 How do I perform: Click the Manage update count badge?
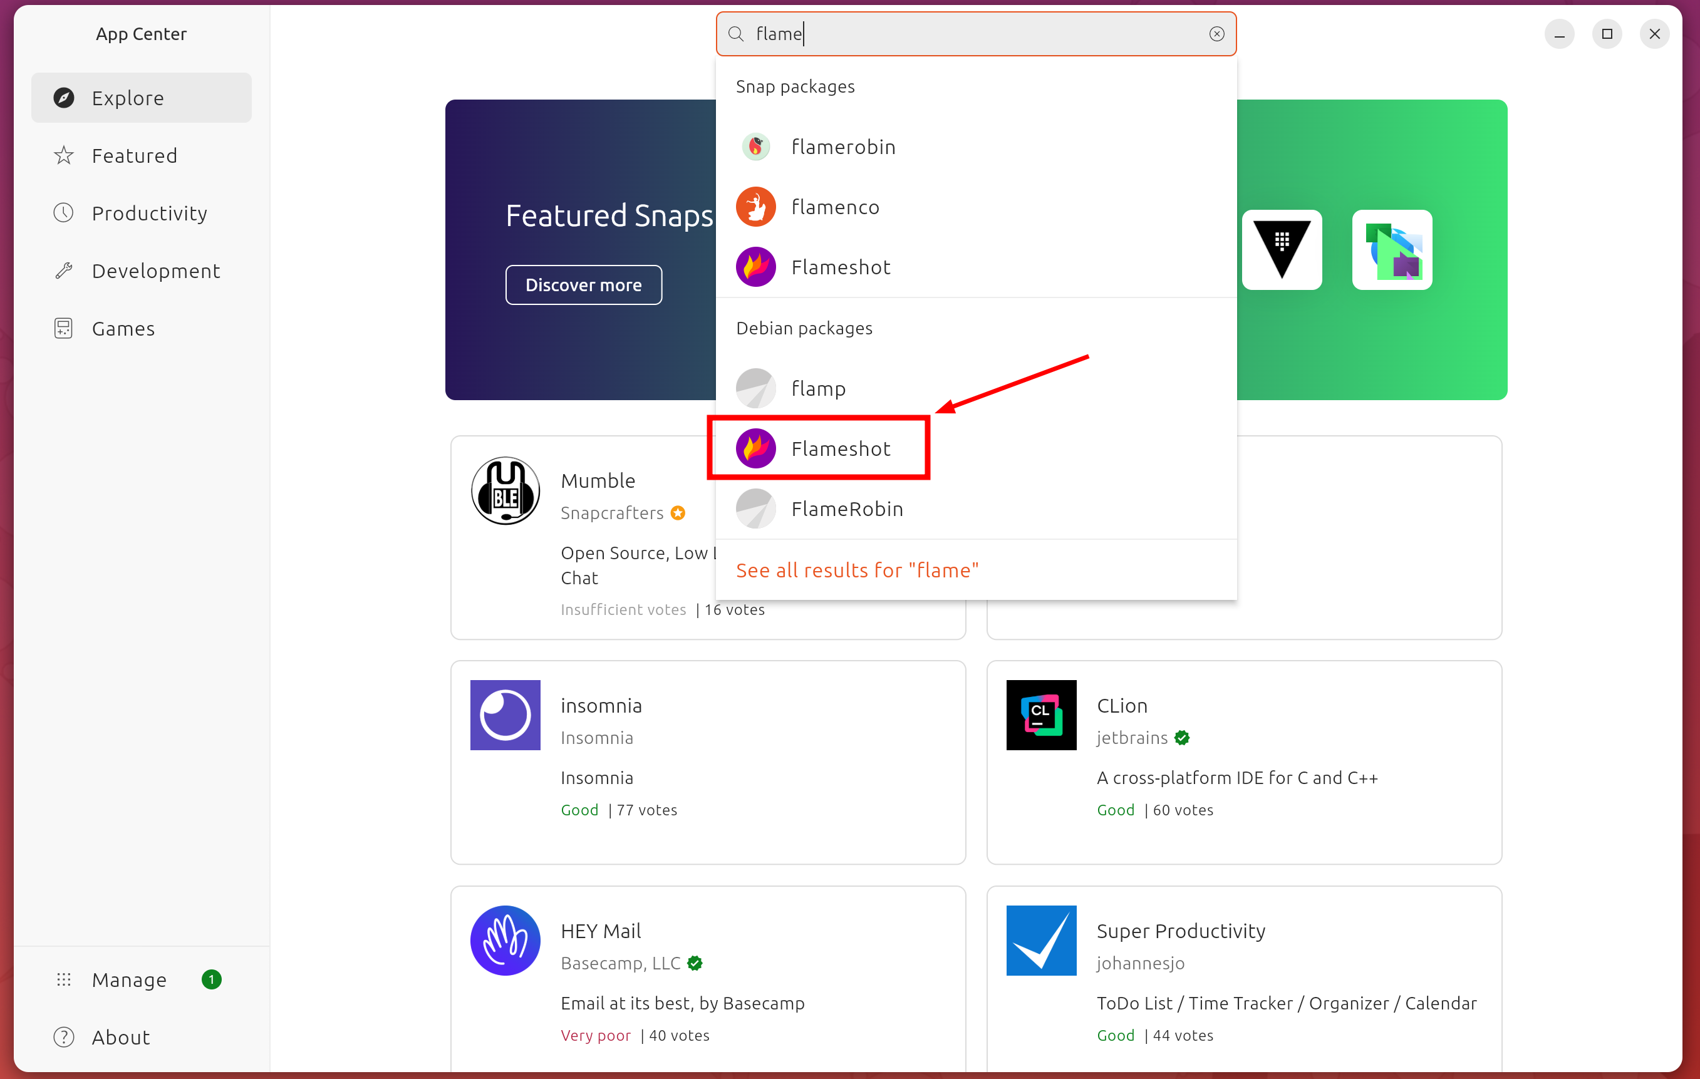[x=211, y=979]
